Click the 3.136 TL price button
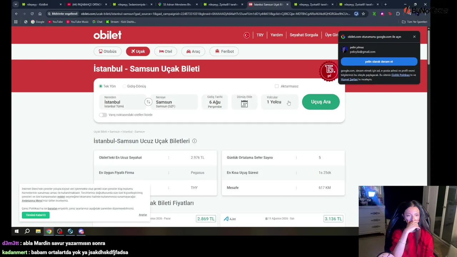The height and width of the screenshot is (257, 457). click(333, 219)
